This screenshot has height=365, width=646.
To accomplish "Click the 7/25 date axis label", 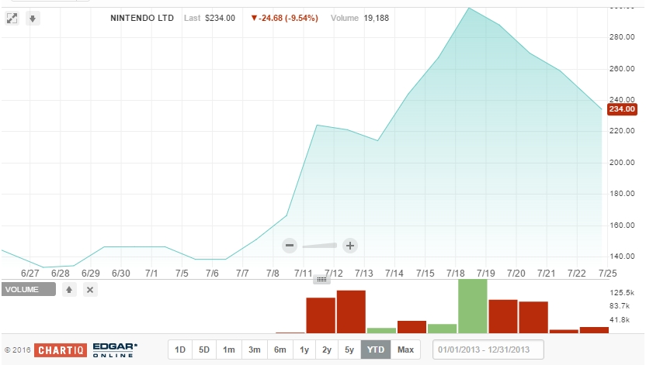I will [608, 274].
